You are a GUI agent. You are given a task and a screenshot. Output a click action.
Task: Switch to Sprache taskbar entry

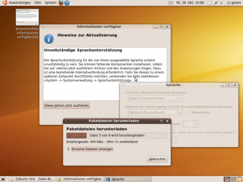[128, 179]
